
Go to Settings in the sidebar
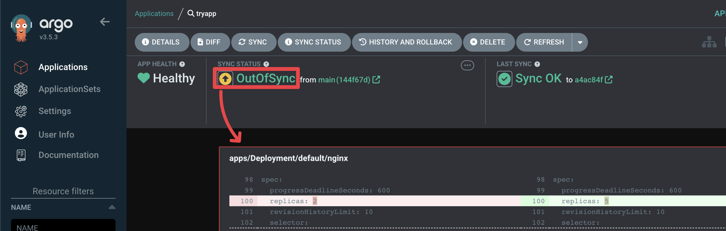coord(55,111)
